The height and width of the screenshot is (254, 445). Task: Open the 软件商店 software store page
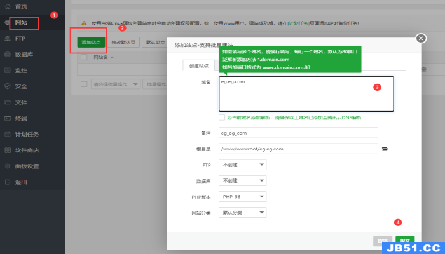point(27,150)
